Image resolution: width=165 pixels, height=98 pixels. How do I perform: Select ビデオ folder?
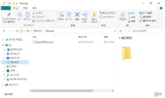click(x=12, y=71)
